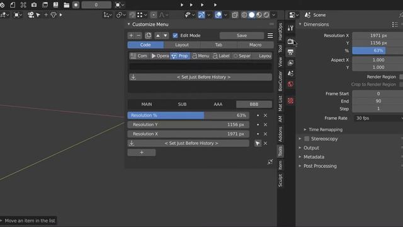Open transform orientation dropdown

coord(108,15)
